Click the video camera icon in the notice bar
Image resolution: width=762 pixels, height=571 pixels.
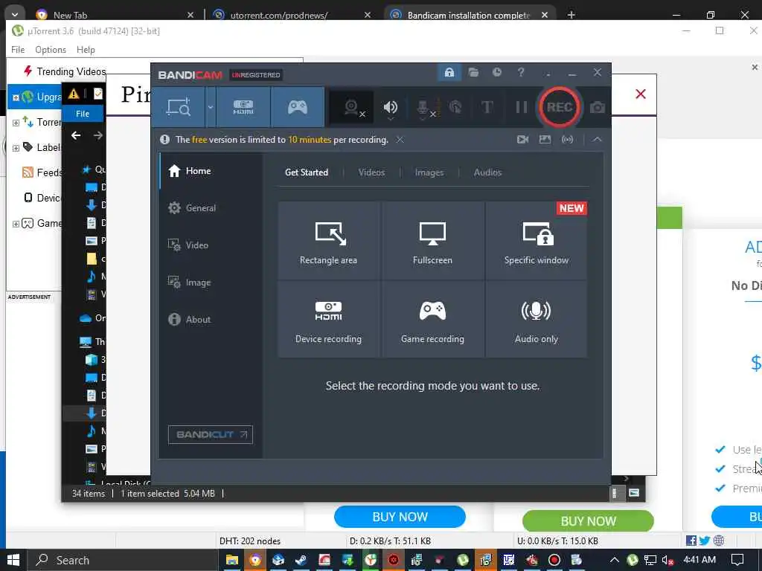pos(522,140)
